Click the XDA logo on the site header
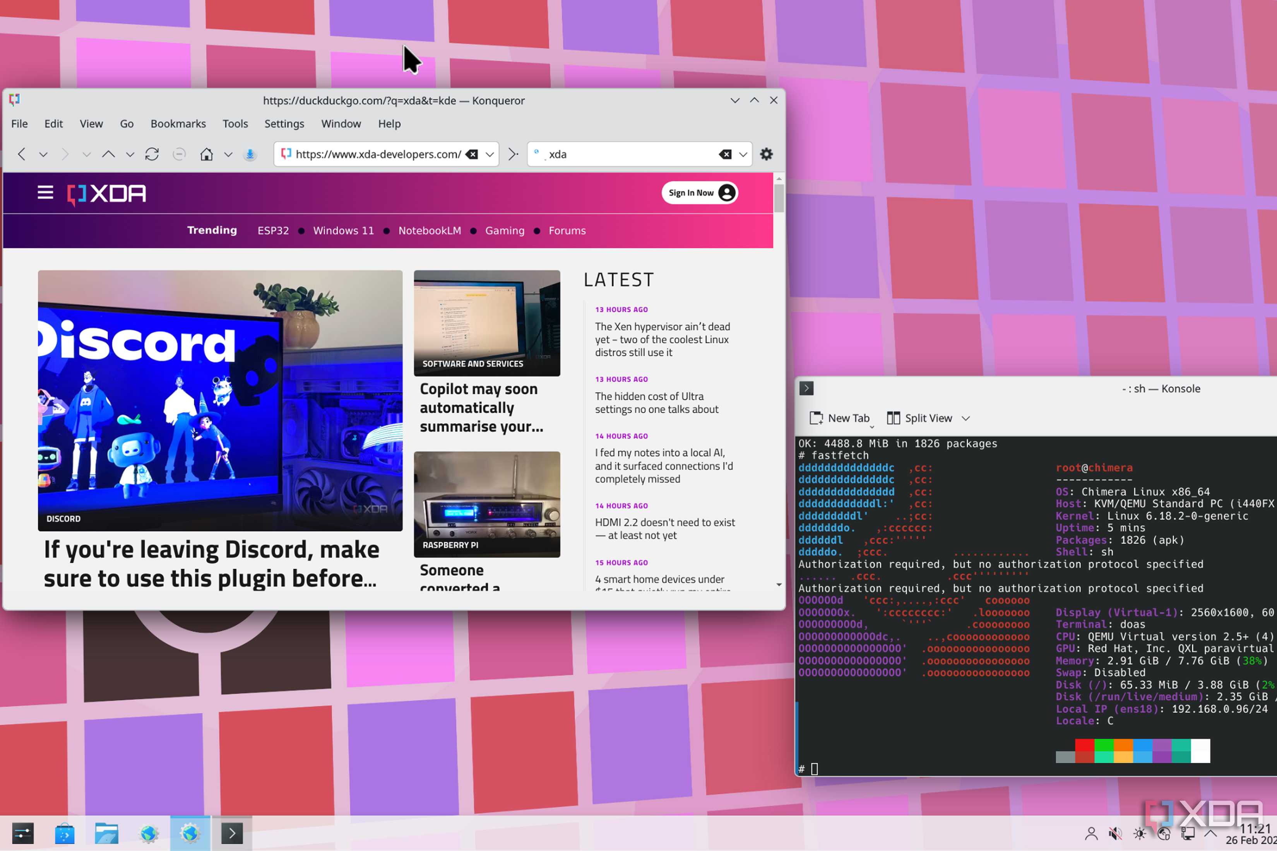The height and width of the screenshot is (851, 1277). [106, 194]
